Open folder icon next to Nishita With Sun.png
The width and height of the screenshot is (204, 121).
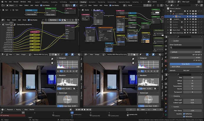point(56,54)
